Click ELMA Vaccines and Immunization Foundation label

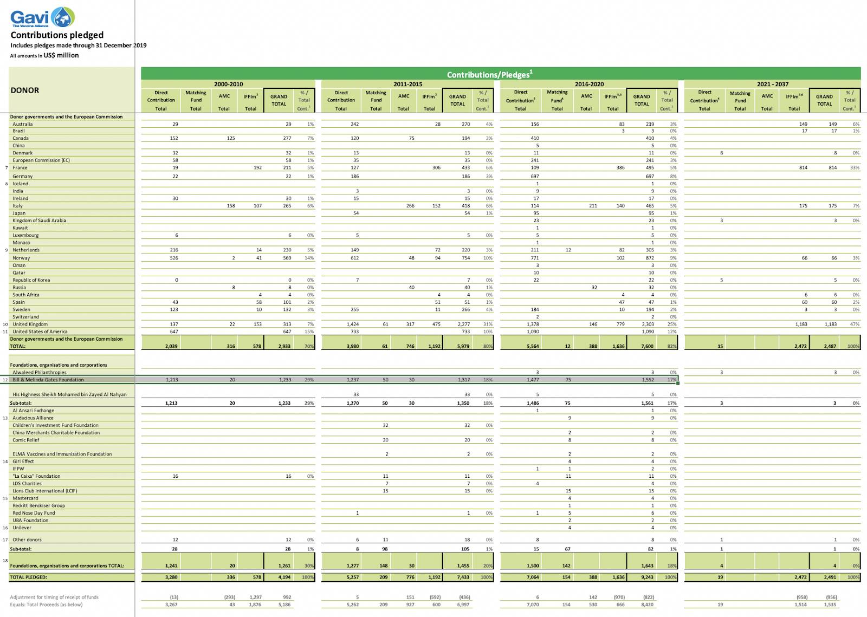click(62, 454)
